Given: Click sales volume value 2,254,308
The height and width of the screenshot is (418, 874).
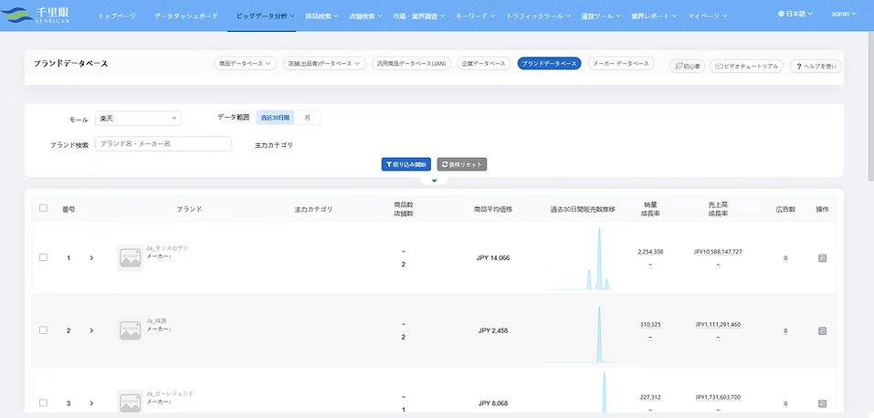Looking at the screenshot, I should tap(650, 252).
